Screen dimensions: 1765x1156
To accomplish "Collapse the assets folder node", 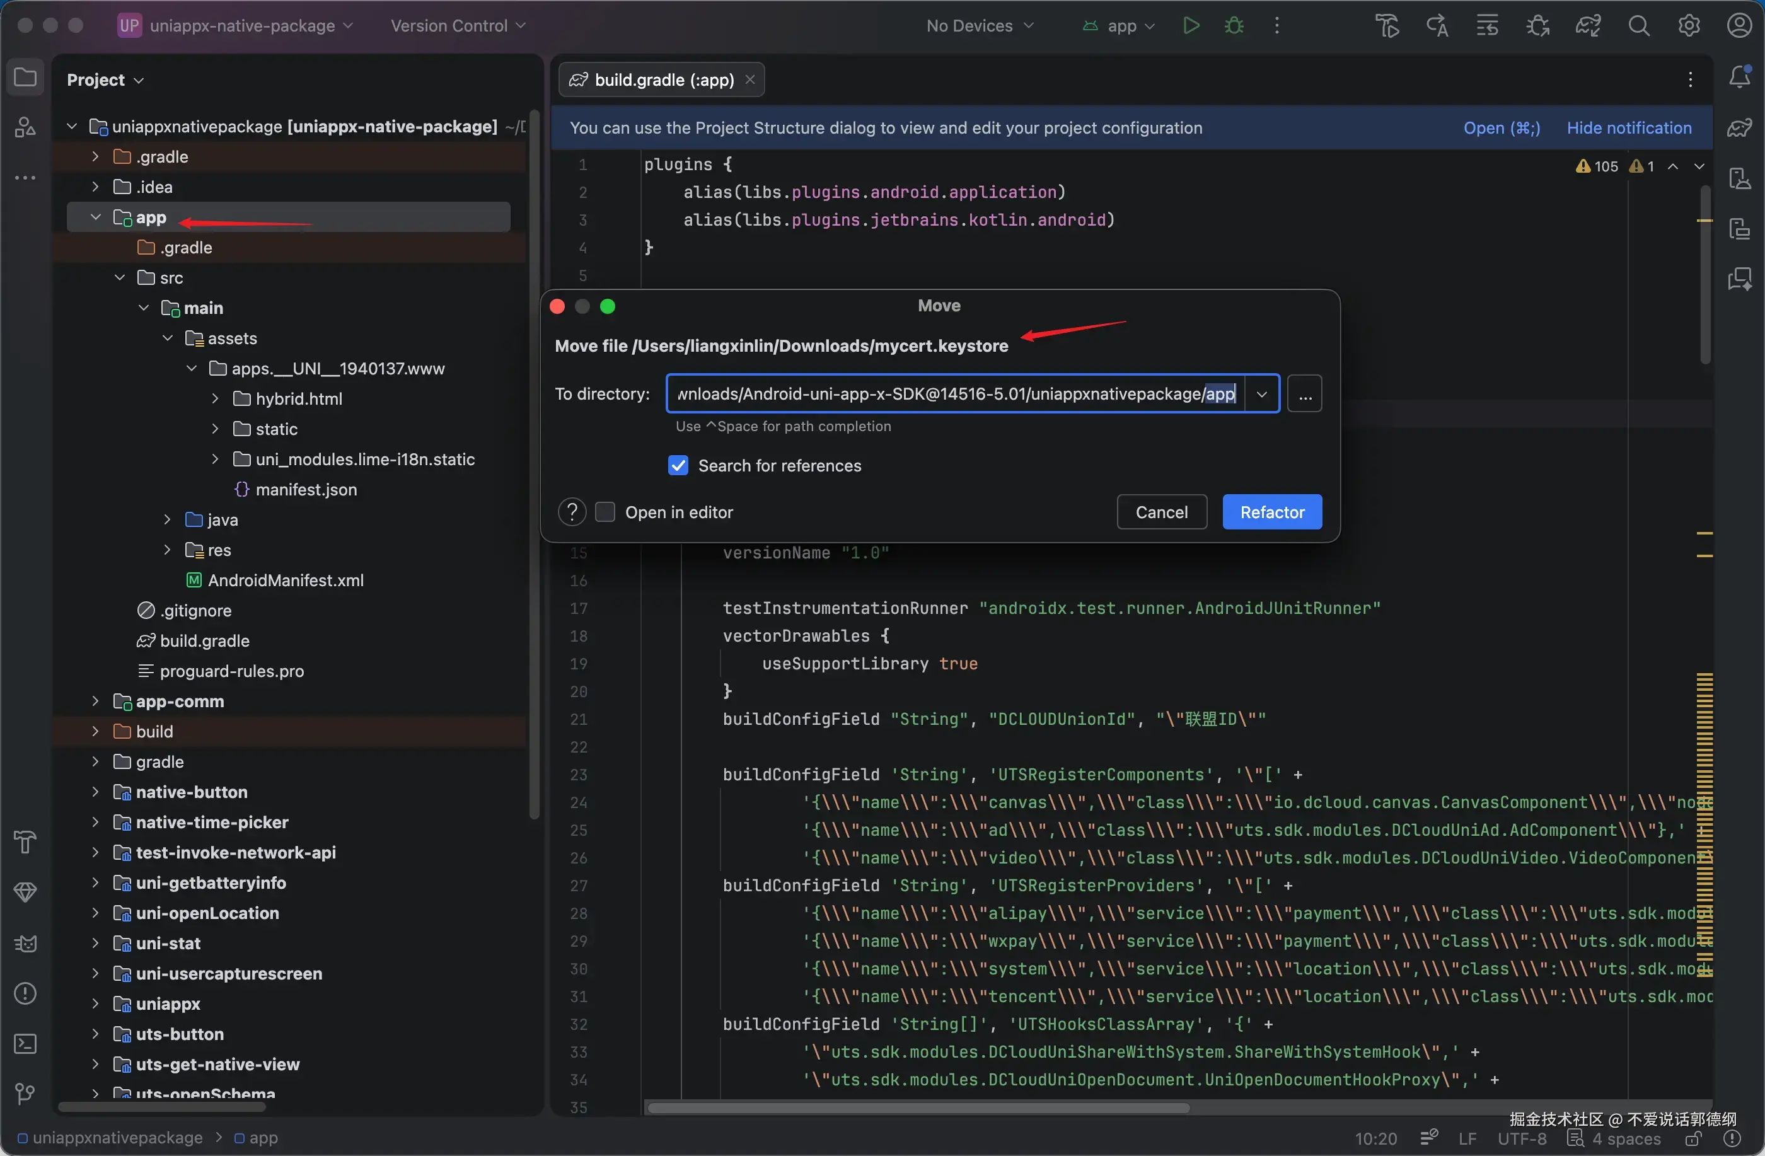I will point(168,338).
